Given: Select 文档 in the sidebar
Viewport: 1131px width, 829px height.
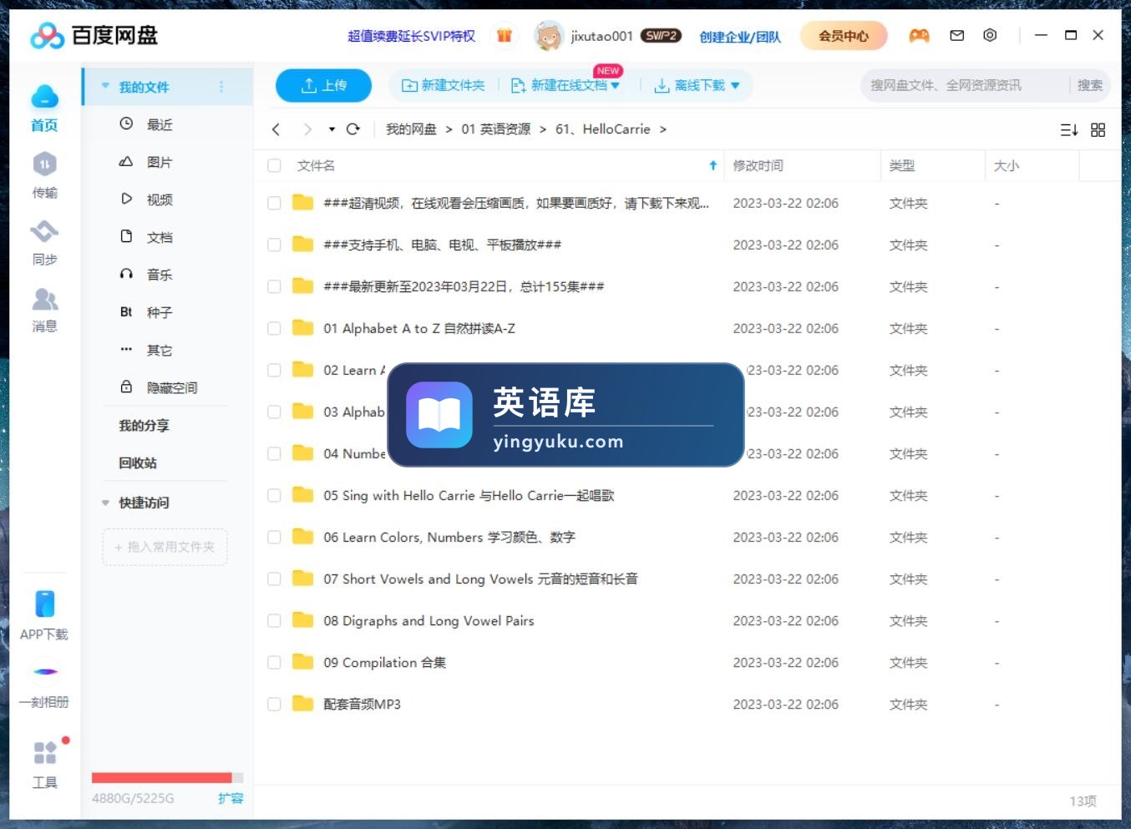Looking at the screenshot, I should (x=160, y=237).
